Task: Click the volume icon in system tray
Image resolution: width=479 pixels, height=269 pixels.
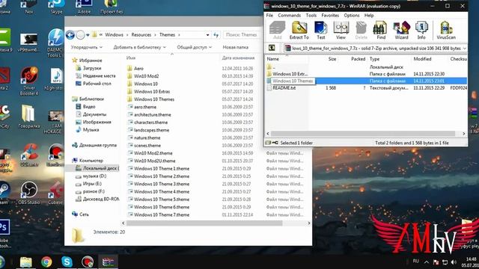Action: pyautogui.click(x=454, y=262)
